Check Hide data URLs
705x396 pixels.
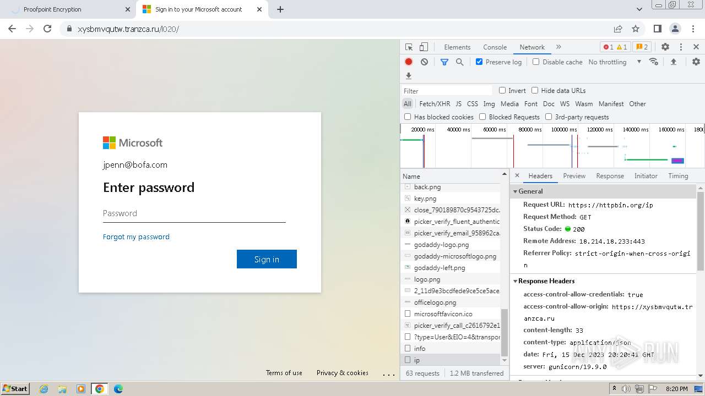click(x=535, y=91)
